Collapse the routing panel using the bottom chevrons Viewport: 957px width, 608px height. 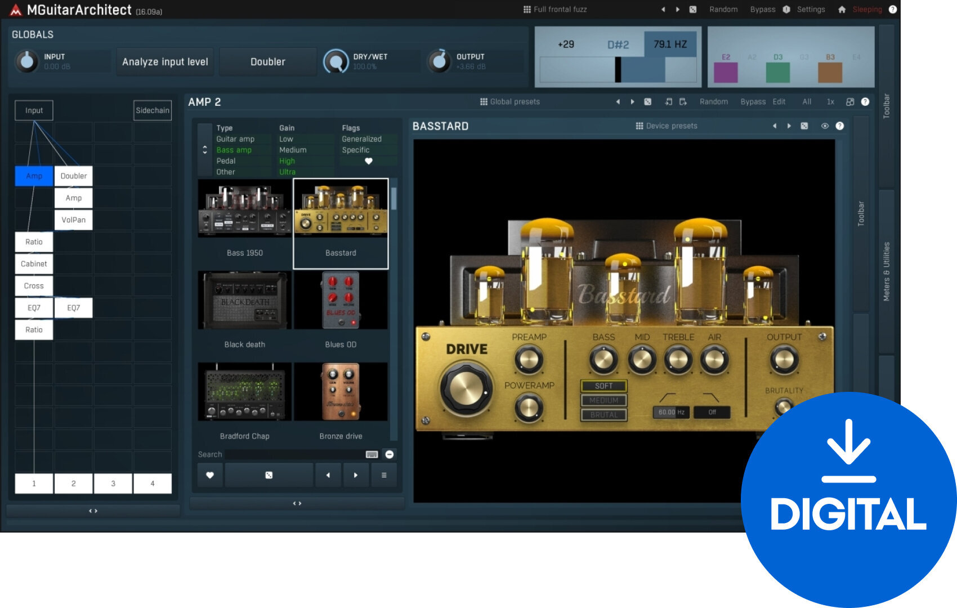pyautogui.click(x=92, y=511)
